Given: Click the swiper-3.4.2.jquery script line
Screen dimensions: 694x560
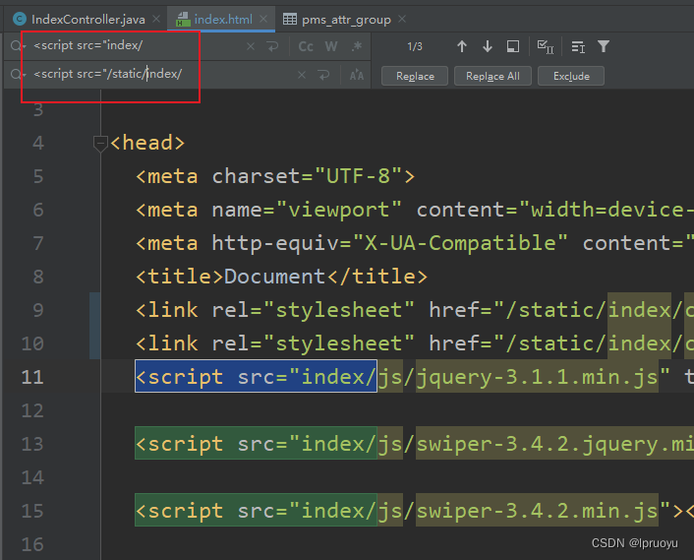Looking at the screenshot, I should coord(414,444).
